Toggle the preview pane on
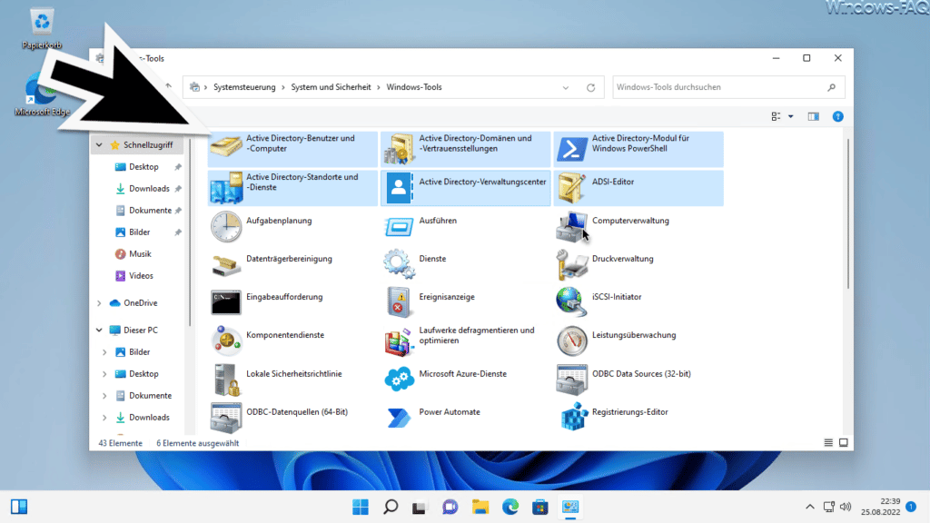 [x=813, y=116]
